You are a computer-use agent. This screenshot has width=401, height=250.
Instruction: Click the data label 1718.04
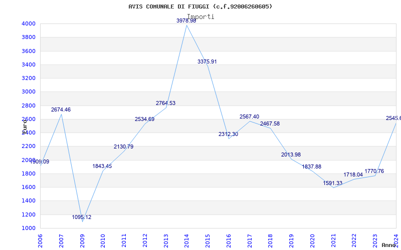tap(353, 174)
